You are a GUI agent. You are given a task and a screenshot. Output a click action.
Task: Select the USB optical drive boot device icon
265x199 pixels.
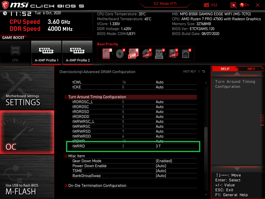[146, 54]
